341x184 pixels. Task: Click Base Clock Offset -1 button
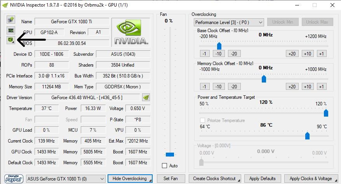(x=205, y=53)
